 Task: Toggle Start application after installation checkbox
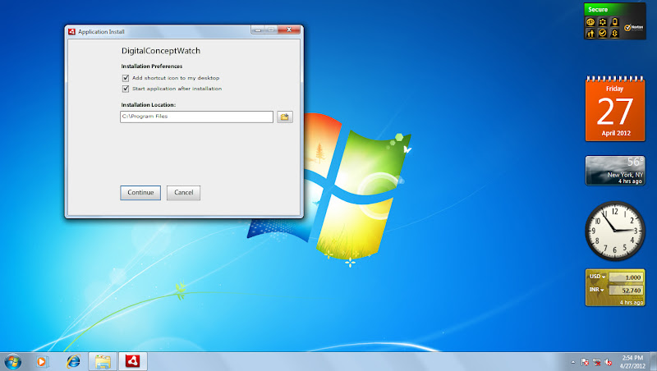point(126,89)
